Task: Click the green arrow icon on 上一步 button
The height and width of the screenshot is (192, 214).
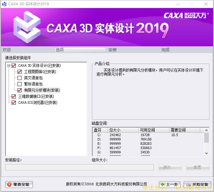Action: click(x=163, y=185)
